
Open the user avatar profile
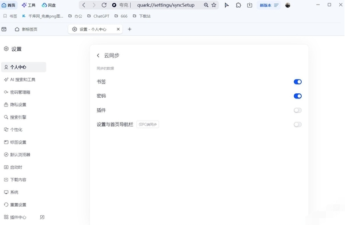pos(287,5)
